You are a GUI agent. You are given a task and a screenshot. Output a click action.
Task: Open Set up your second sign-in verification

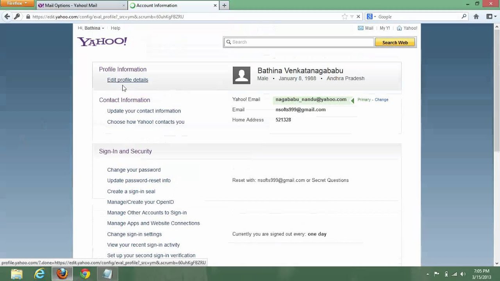point(151,255)
